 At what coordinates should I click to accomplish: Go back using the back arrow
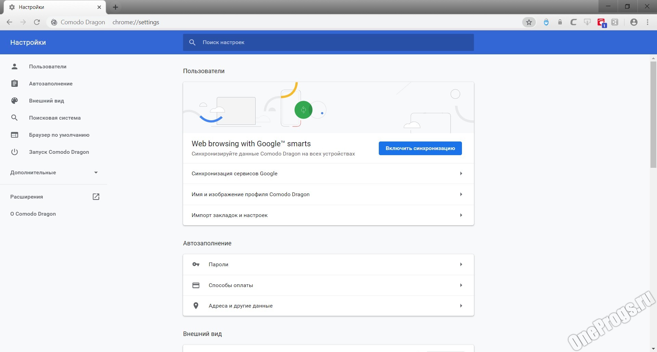[x=9, y=22]
